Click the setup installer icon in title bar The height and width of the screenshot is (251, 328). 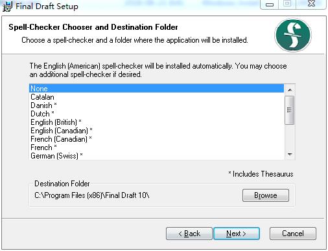(x=8, y=6)
